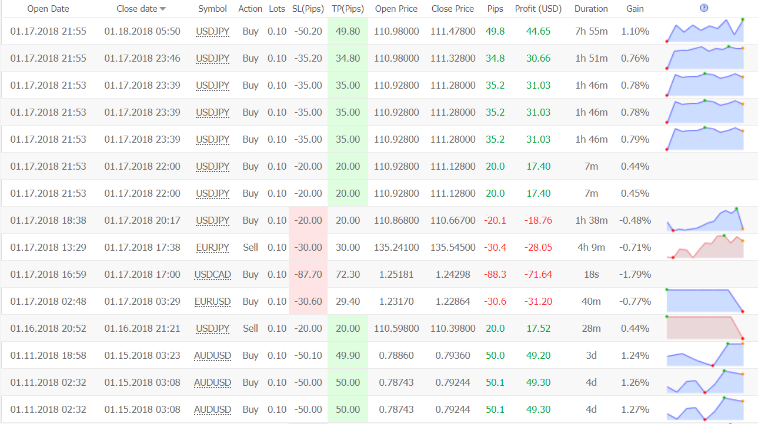Select the 1.22864 close price
The width and height of the screenshot is (758, 424).
(x=453, y=302)
